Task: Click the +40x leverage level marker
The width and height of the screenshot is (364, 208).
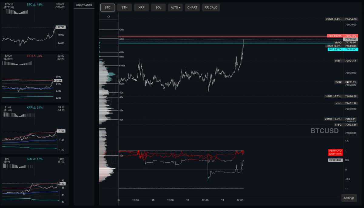Action: (122, 52)
